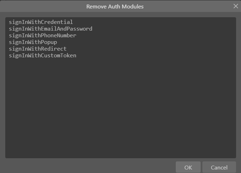241x173 pixels.
Task: Place cursor right after signInWithEmailAndPassword
Action: coord(93,29)
